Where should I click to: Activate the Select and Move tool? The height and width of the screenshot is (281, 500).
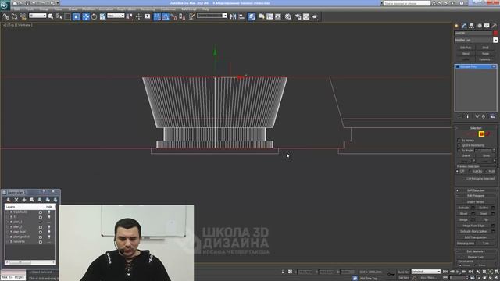[86, 16]
